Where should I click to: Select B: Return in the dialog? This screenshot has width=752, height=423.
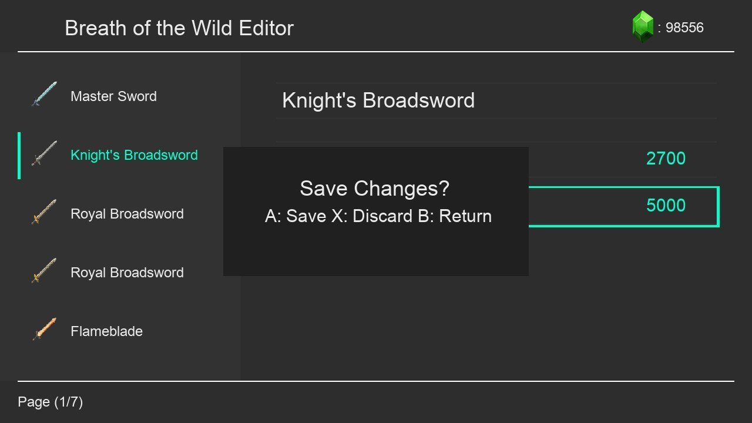click(455, 216)
